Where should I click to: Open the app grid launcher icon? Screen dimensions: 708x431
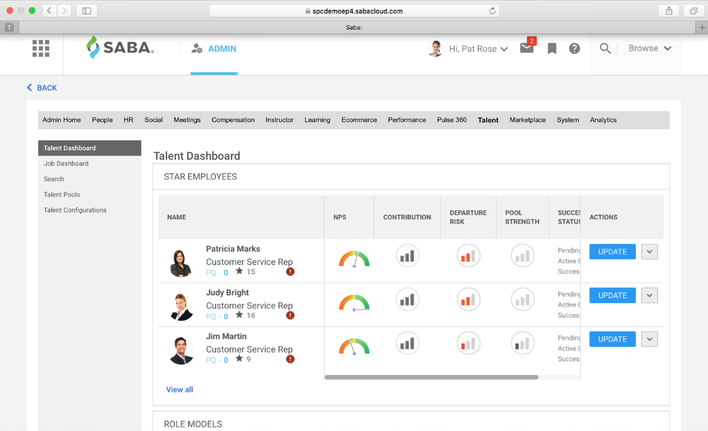[x=40, y=48]
